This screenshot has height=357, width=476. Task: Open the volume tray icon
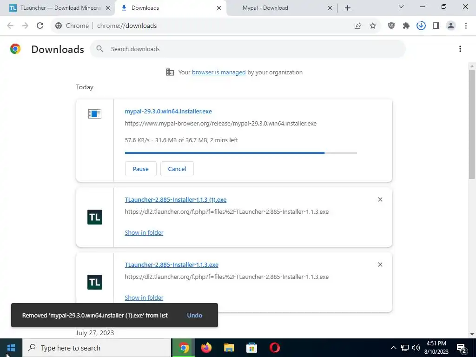[416, 348]
